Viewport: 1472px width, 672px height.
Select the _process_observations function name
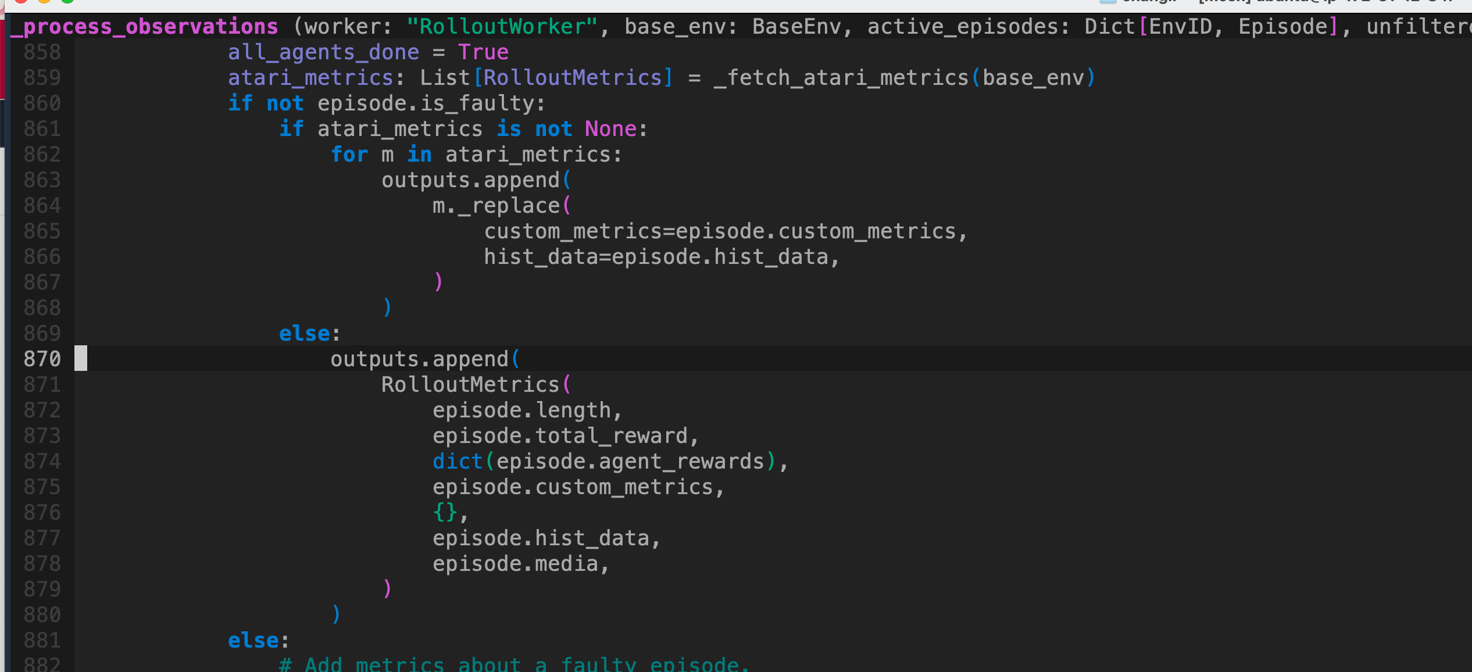pyautogui.click(x=144, y=26)
